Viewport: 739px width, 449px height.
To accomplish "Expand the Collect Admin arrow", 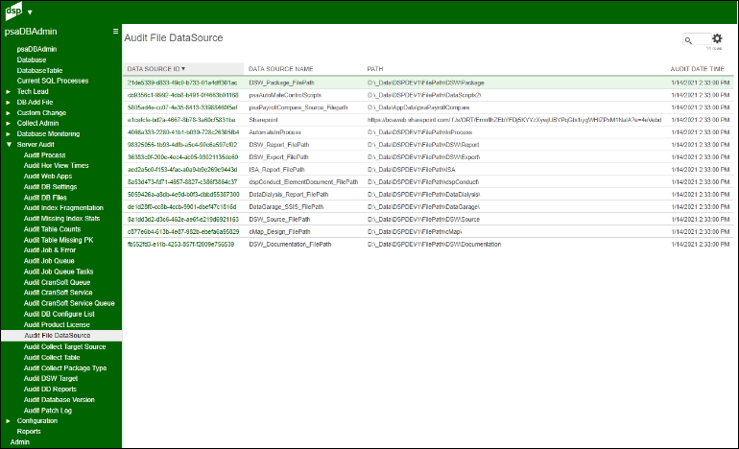I will click(x=8, y=124).
